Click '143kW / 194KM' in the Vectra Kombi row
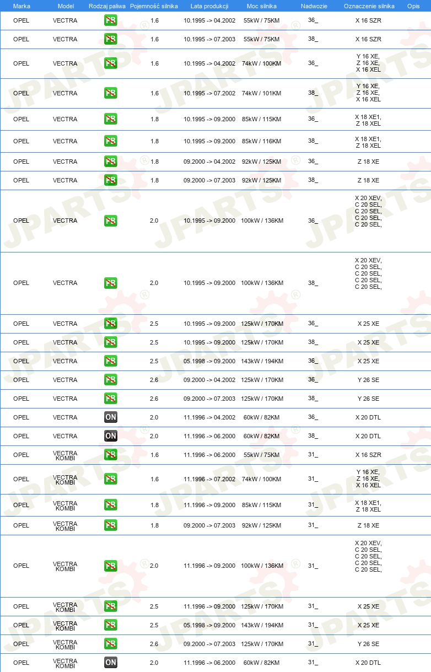This screenshot has height=672, width=431. [x=262, y=626]
